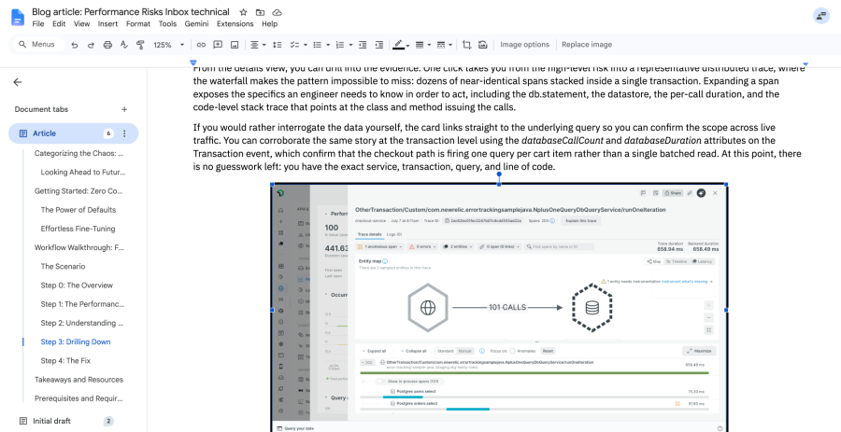Switch to the Initial draft tab

[x=51, y=421]
